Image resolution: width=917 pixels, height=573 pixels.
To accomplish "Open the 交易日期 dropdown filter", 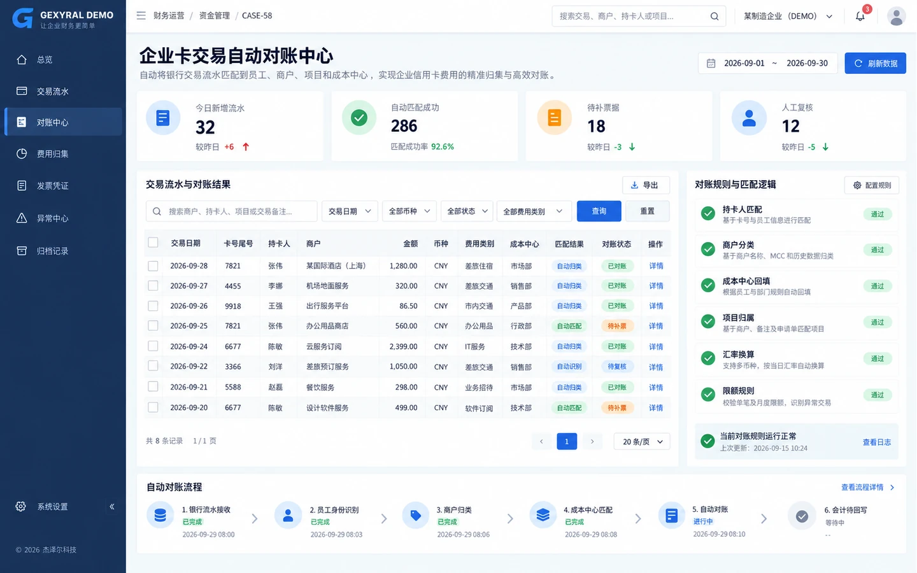I will pyautogui.click(x=350, y=211).
